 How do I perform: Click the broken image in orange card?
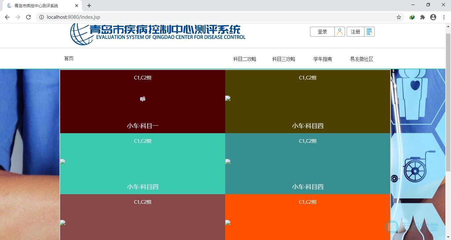click(x=228, y=223)
